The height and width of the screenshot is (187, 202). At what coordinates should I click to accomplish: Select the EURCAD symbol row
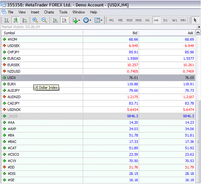pyautogui.click(x=98, y=58)
